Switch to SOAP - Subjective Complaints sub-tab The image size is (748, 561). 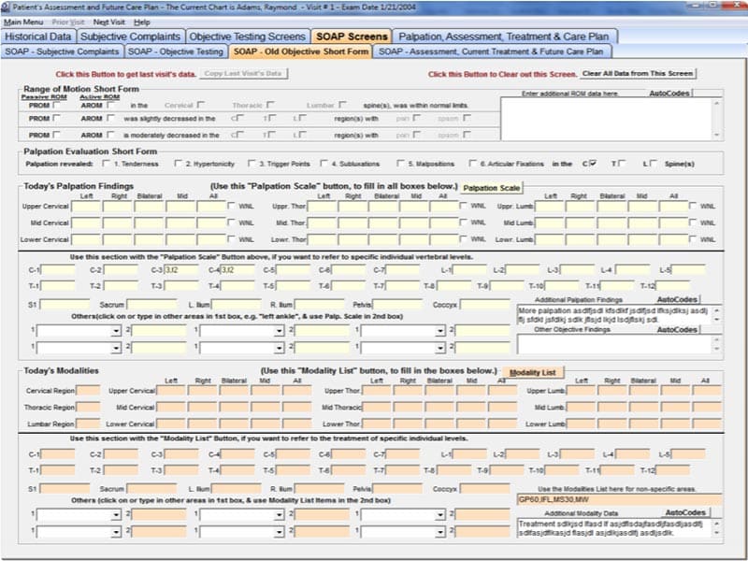(62, 51)
